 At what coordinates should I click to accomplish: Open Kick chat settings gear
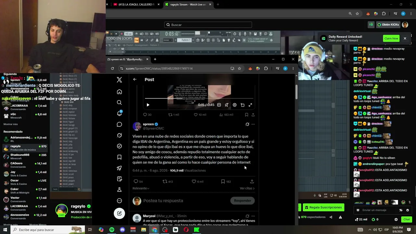pos(396,219)
